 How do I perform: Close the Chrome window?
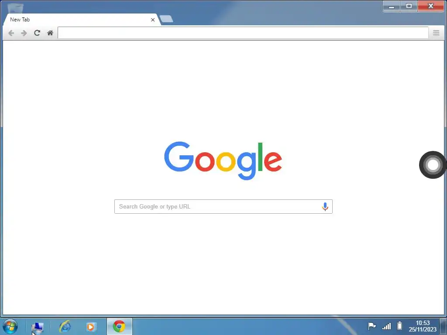pyautogui.click(x=430, y=6)
